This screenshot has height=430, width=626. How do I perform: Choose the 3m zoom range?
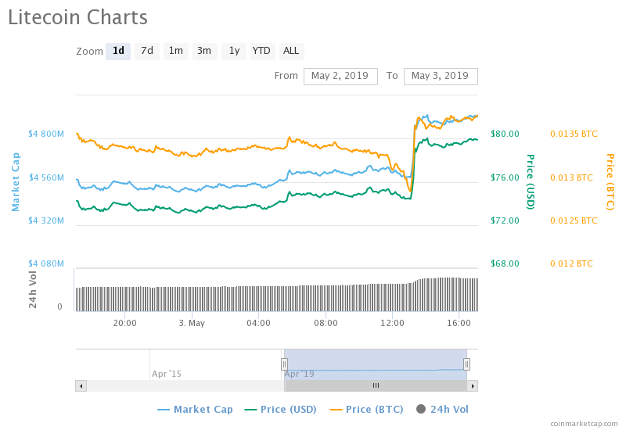(x=204, y=52)
